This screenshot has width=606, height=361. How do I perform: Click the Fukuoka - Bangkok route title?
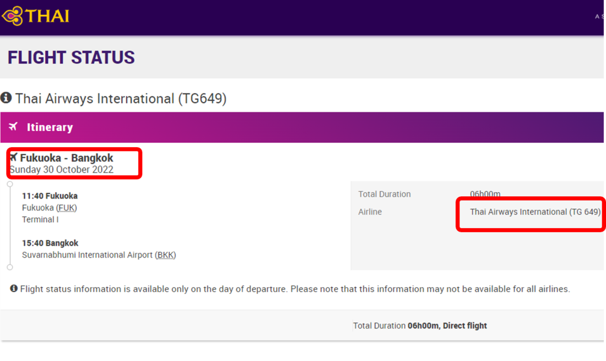[x=67, y=158]
